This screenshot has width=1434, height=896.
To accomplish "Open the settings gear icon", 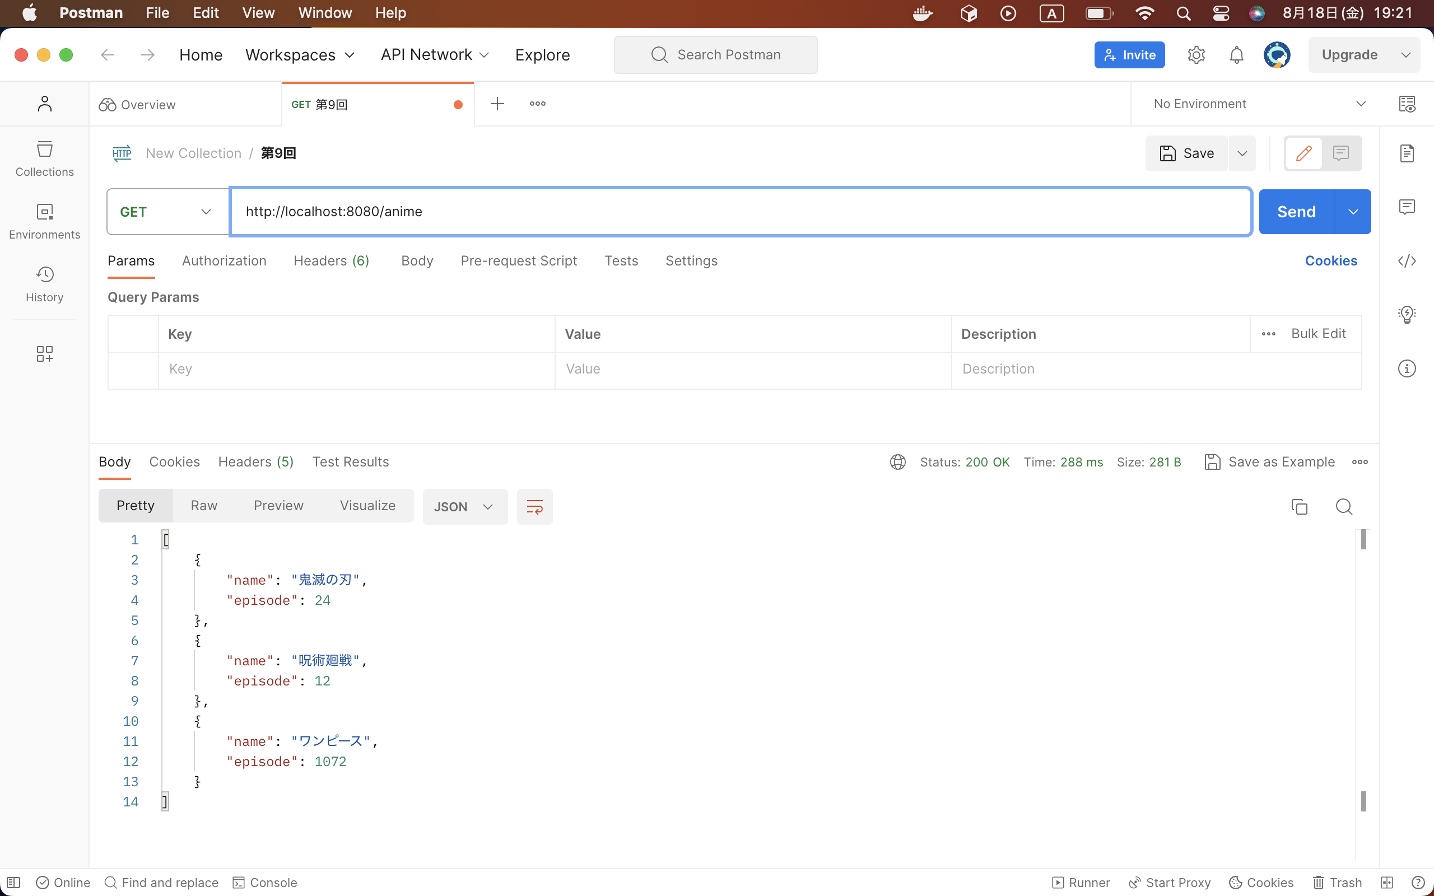I will point(1196,55).
